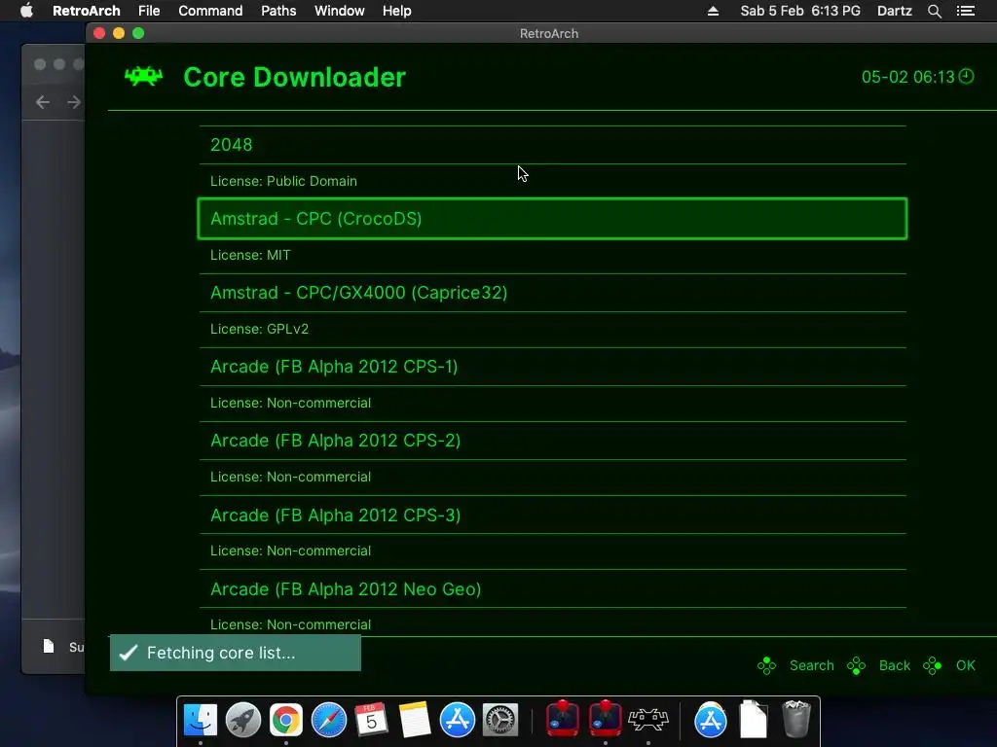Viewport: 997px width, 747px height.
Task: Click 'License: GPLv2' text
Action: click(259, 329)
